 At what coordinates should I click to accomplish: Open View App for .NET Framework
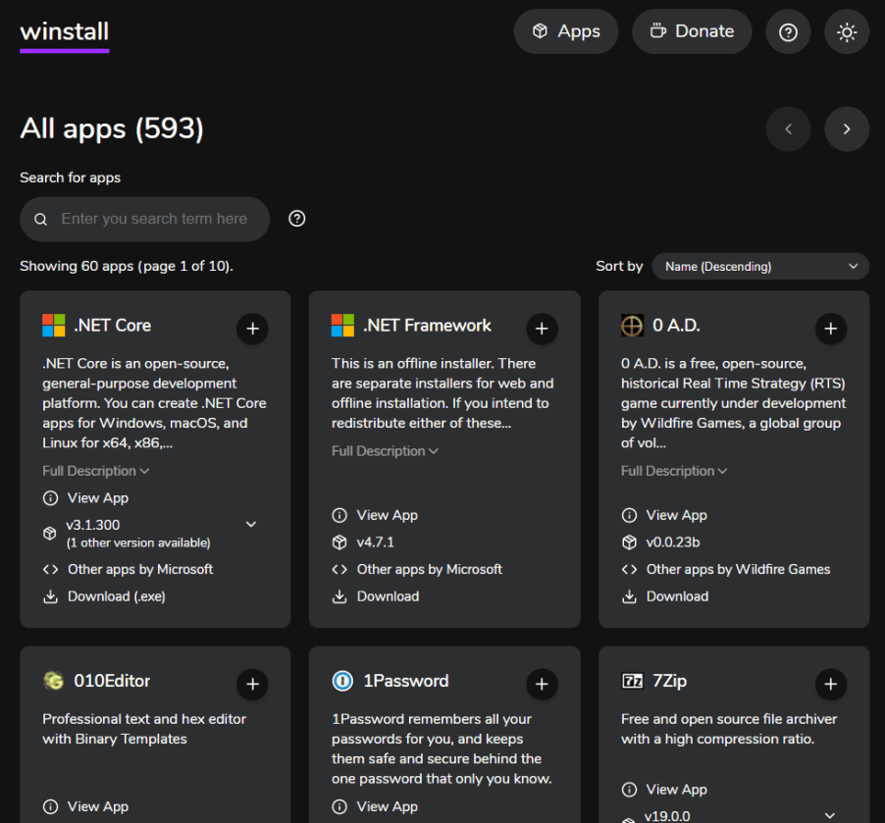pos(375,515)
